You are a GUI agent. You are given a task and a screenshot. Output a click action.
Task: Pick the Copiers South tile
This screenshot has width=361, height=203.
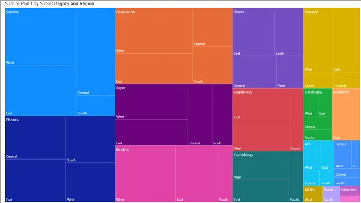coord(96,105)
